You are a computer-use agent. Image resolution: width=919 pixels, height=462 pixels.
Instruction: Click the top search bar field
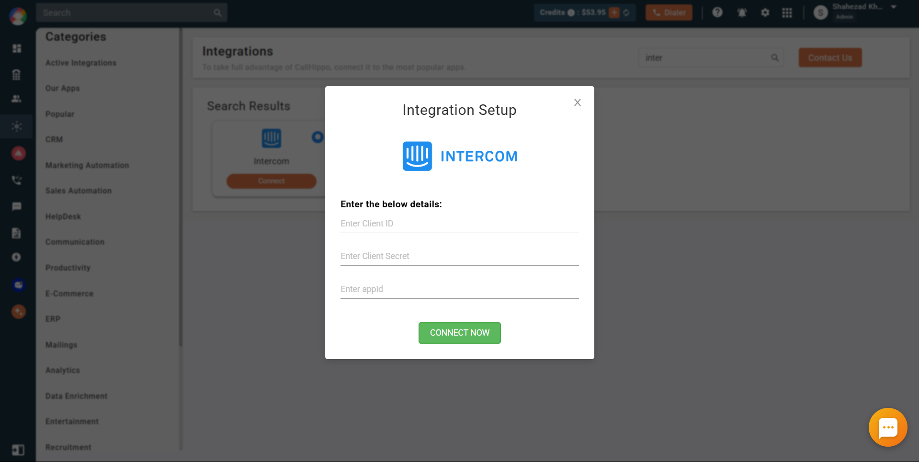131,12
